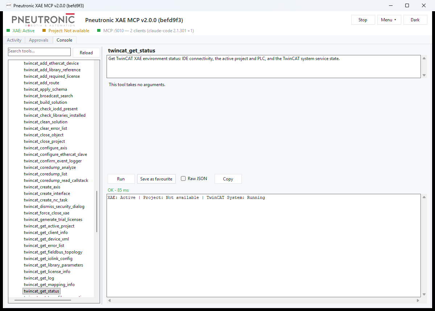
Task: Select twincat_get_iolink_config tool
Action: pos(48,259)
